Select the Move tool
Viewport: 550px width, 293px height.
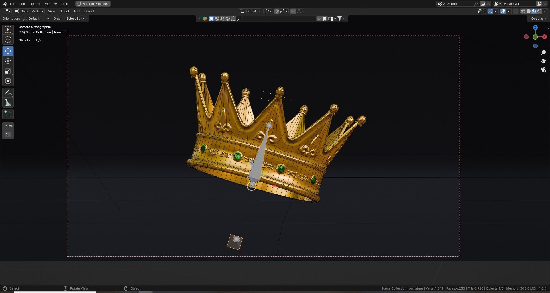(8, 51)
